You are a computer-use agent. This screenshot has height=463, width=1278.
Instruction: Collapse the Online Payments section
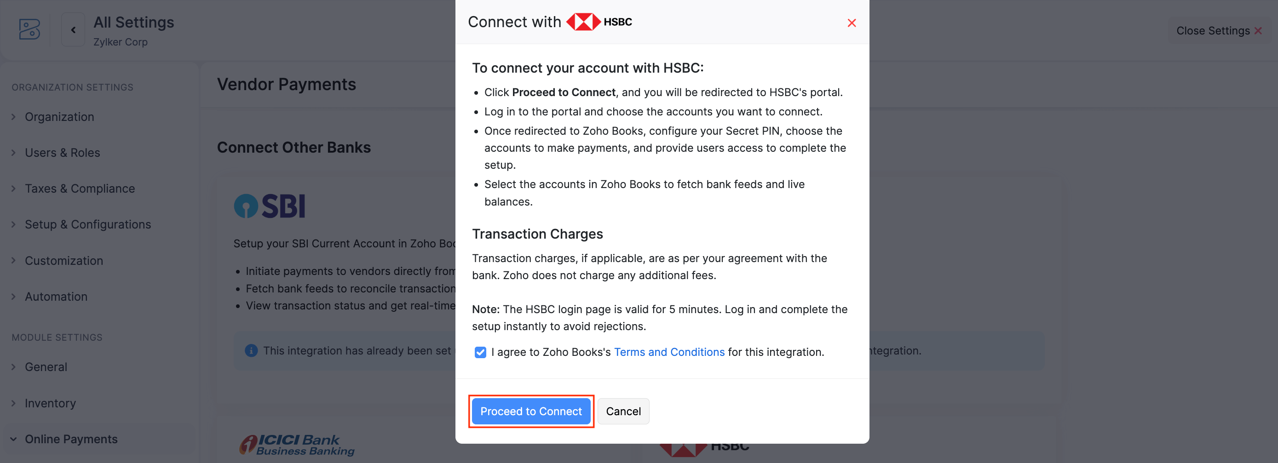tap(71, 439)
